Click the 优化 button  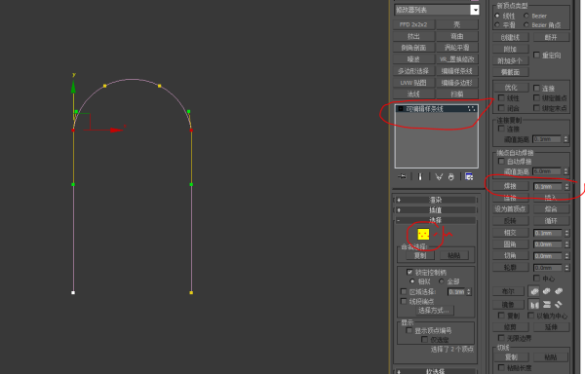point(510,88)
